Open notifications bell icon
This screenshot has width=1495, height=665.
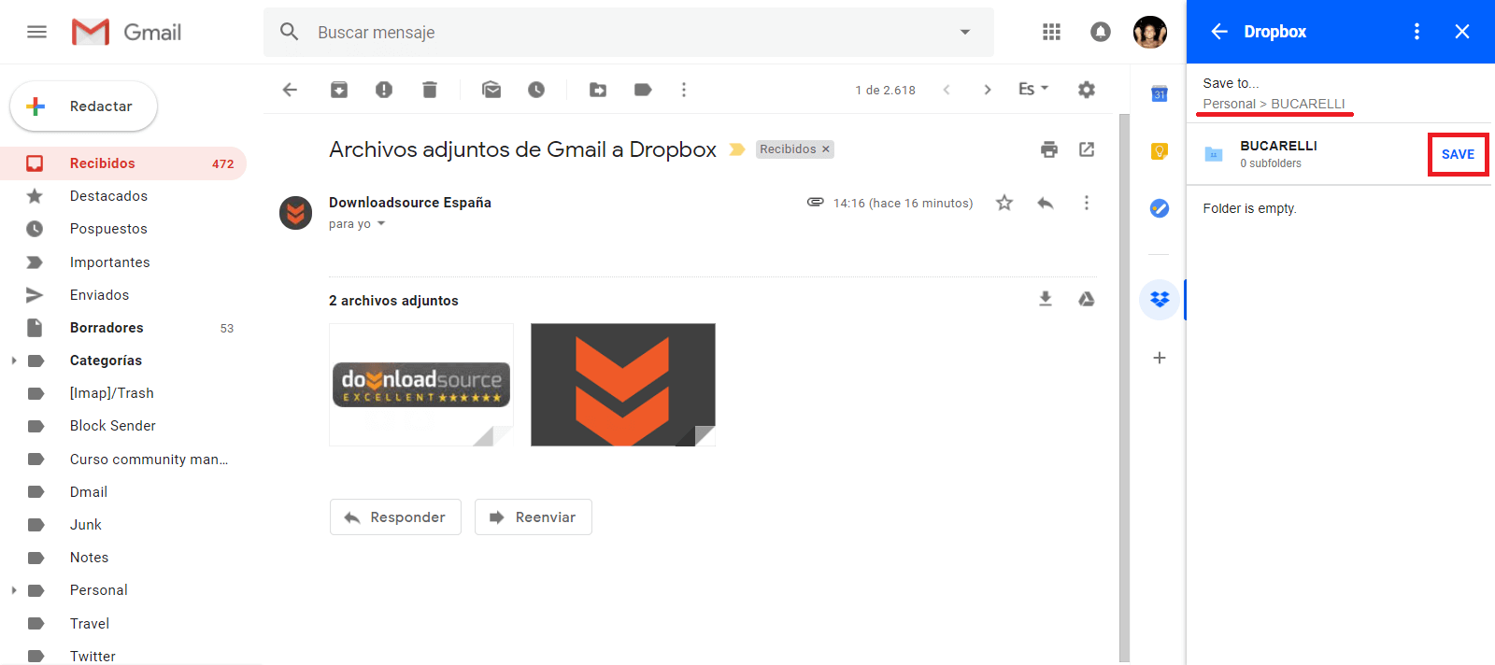(1101, 32)
